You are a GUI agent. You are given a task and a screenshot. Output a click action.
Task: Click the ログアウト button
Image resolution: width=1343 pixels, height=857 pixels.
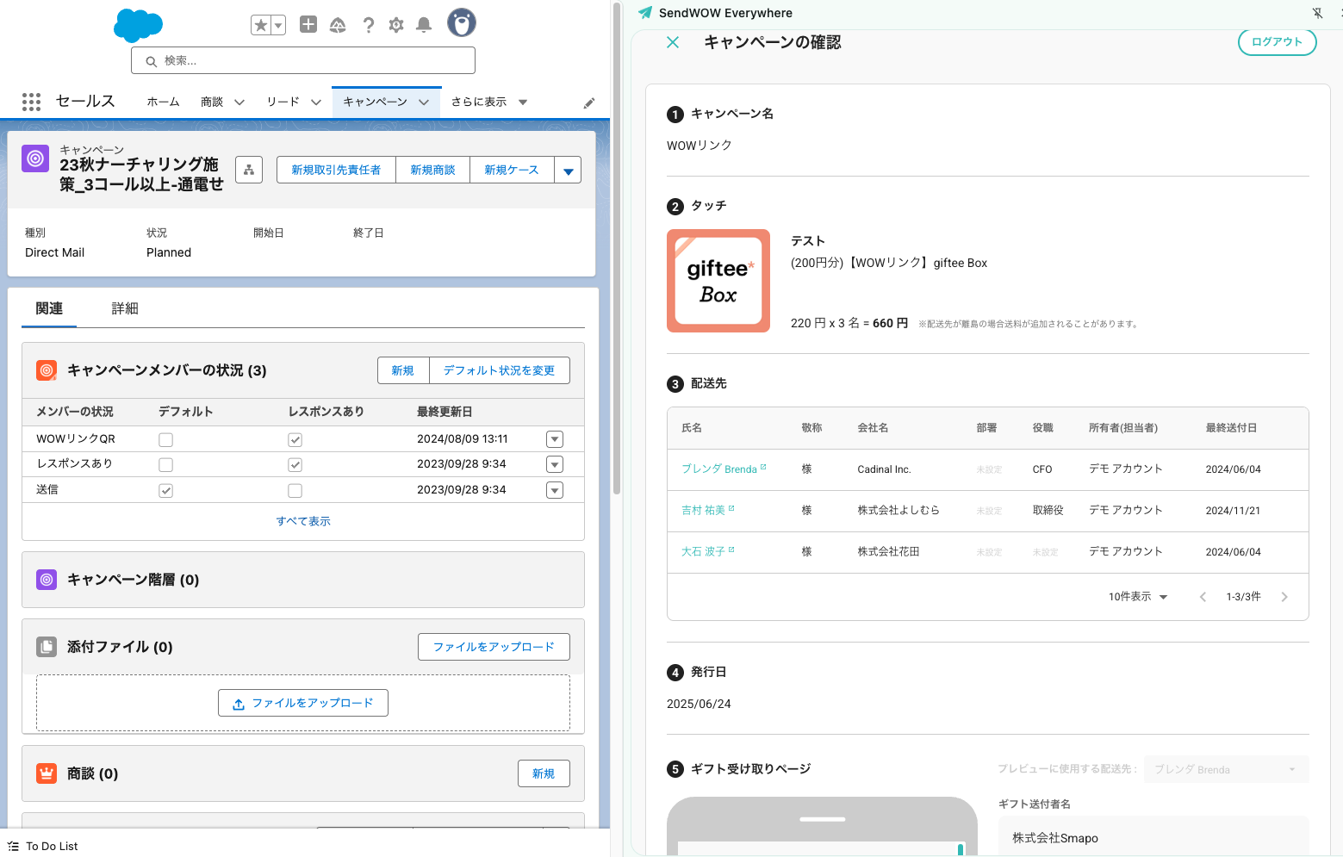(x=1277, y=41)
